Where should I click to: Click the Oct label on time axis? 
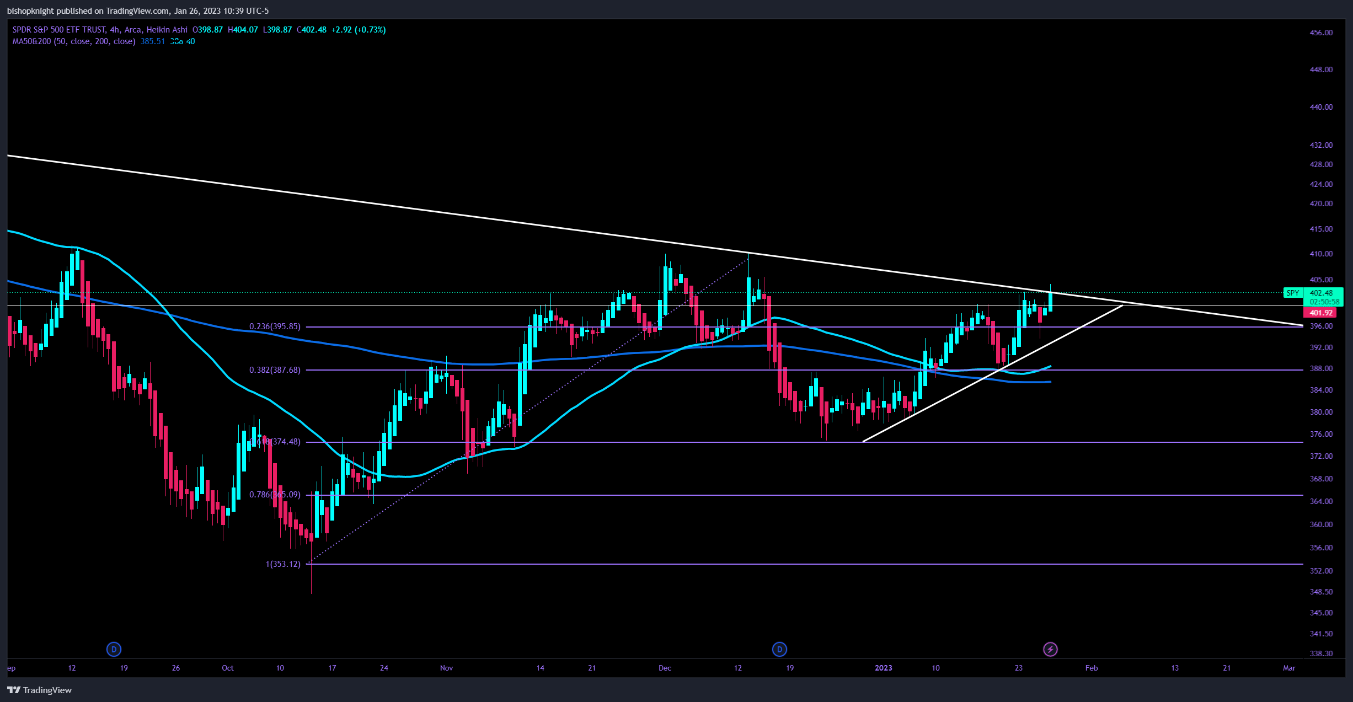click(x=227, y=668)
